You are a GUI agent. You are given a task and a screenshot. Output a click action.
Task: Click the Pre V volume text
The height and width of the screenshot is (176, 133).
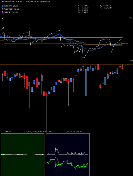(x=105, y=8)
